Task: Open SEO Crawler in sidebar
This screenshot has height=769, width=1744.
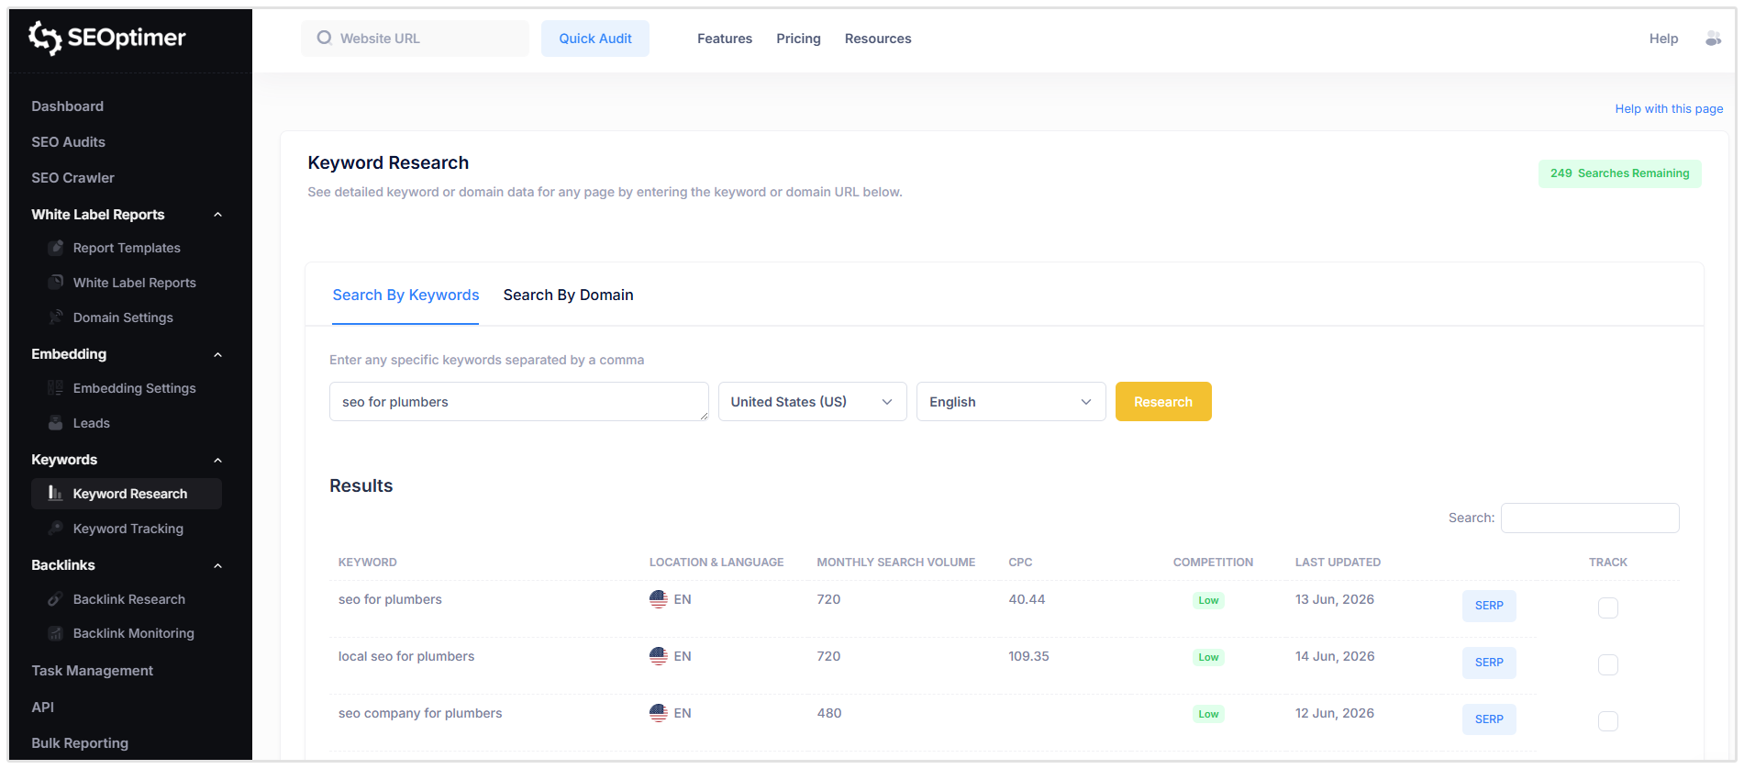Action: pyautogui.click(x=72, y=178)
